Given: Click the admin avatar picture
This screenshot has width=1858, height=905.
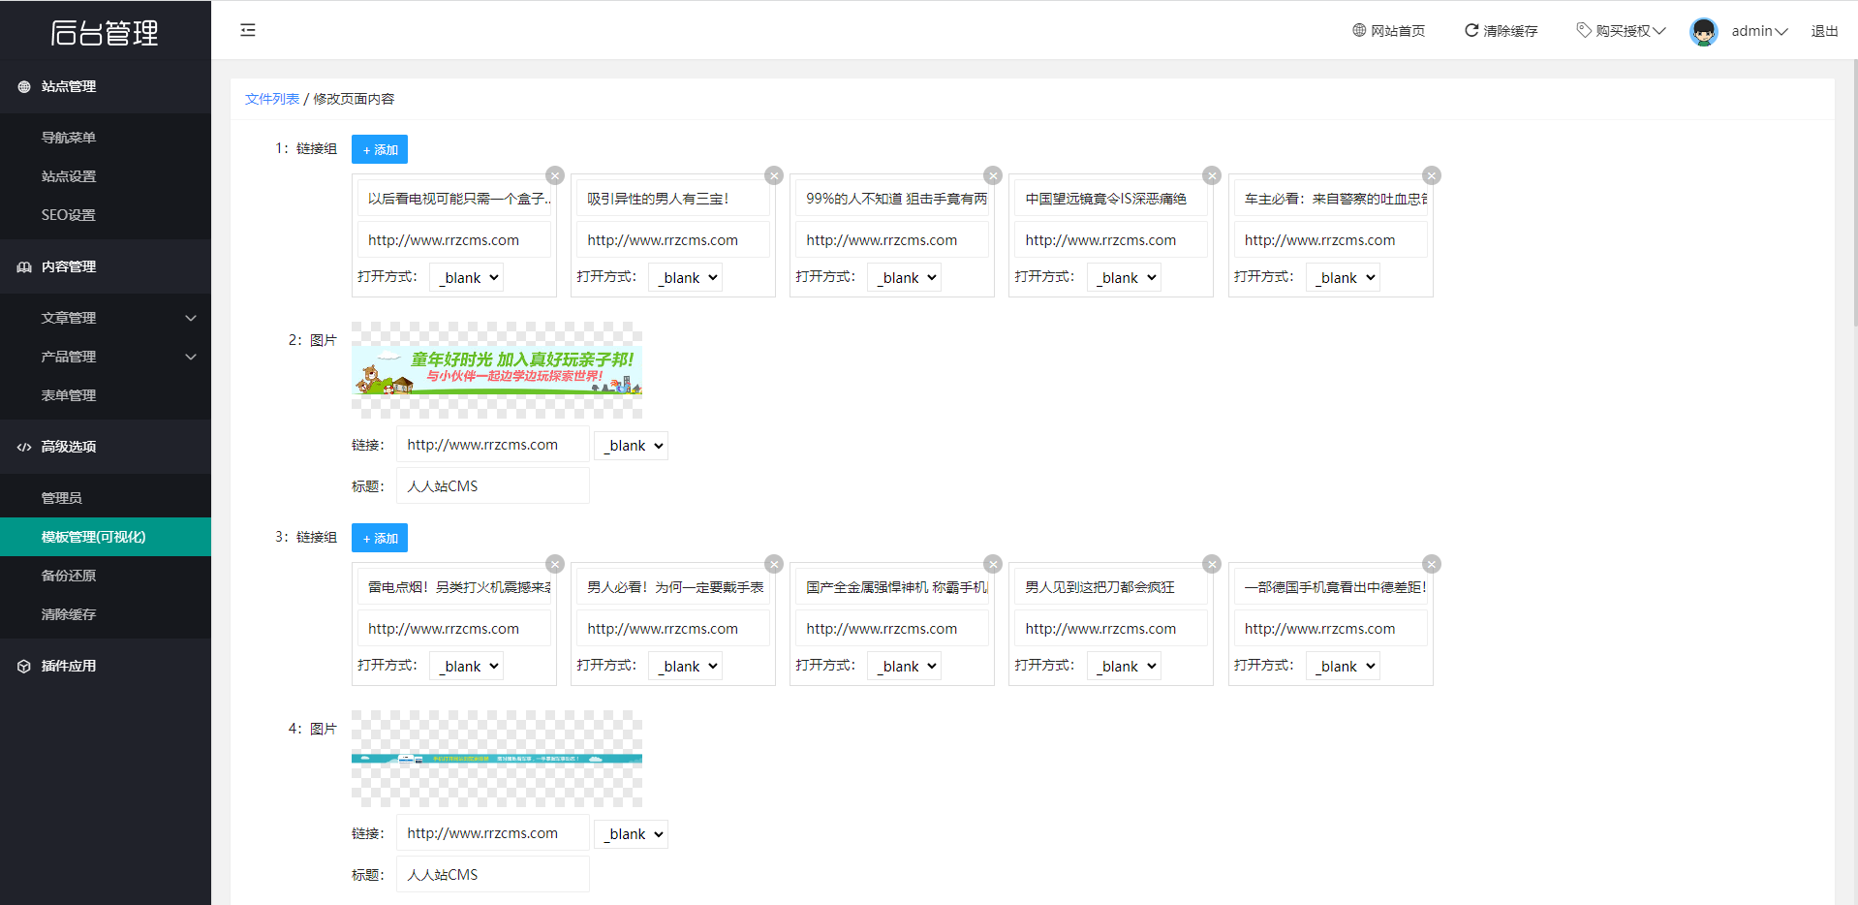Looking at the screenshot, I should (x=1703, y=31).
